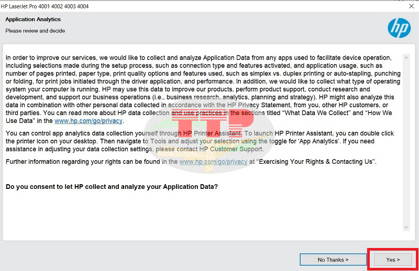419x271 pixels.
Task: Click the consent question about Application Data
Action: [112, 187]
